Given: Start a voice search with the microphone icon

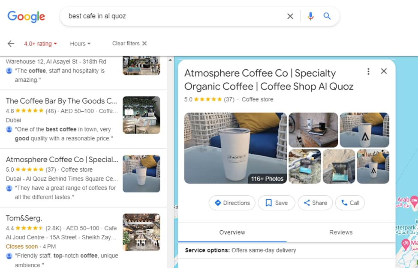Looking at the screenshot, I should click(x=310, y=16).
